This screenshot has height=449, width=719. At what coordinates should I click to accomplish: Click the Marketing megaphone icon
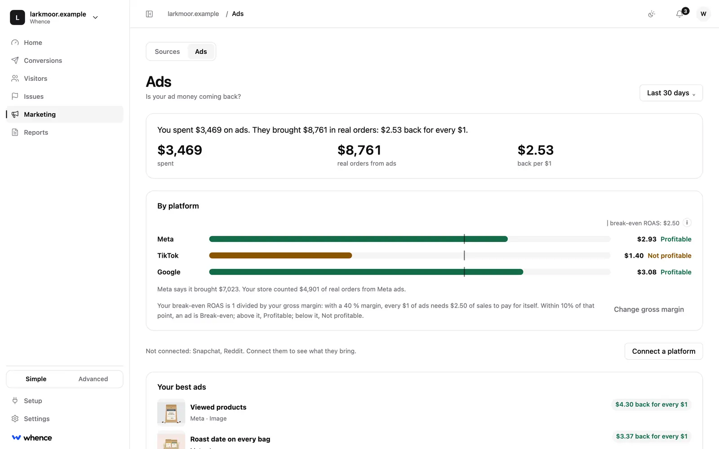(x=15, y=114)
